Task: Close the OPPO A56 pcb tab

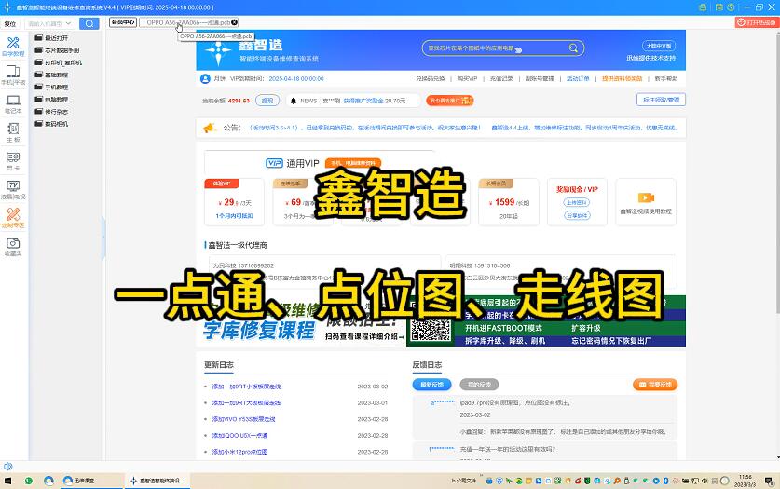Action: click(x=234, y=22)
